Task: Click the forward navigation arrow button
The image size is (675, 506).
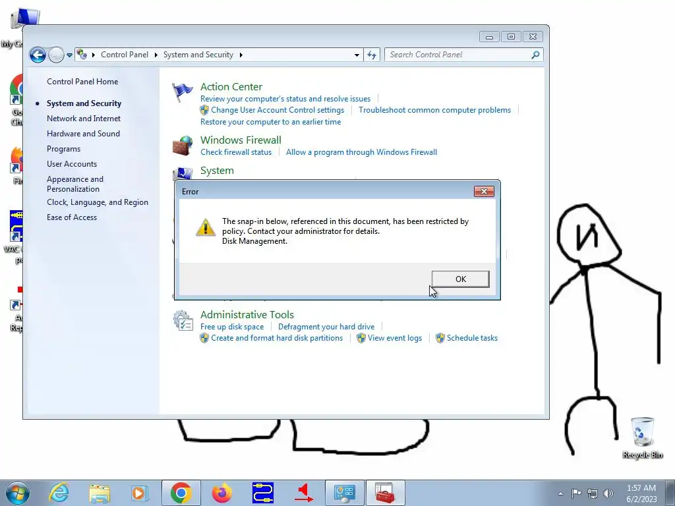Action: point(56,55)
